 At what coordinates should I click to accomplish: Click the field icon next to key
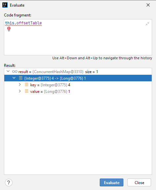27,84
